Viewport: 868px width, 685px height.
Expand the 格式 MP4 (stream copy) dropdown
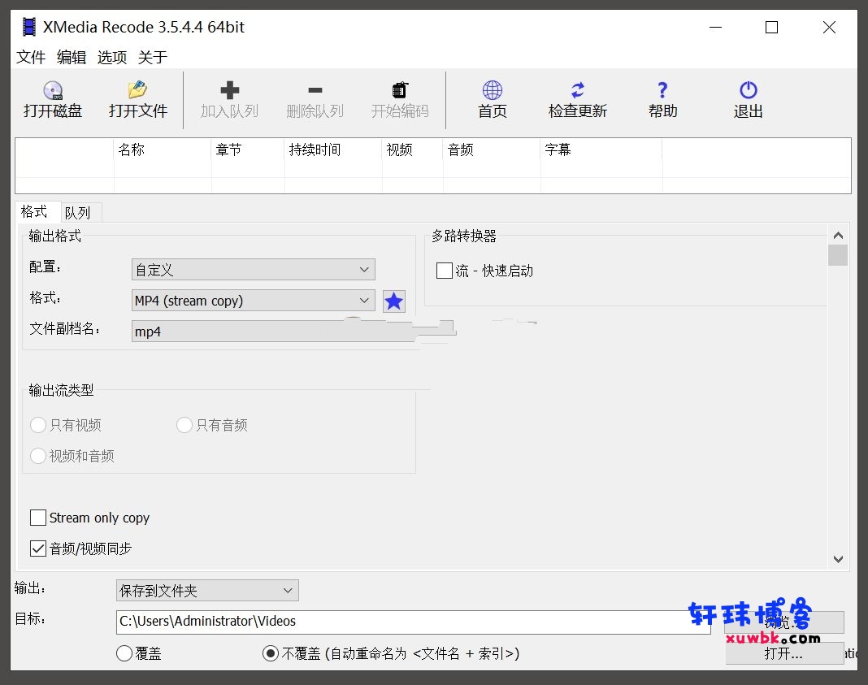[253, 301]
